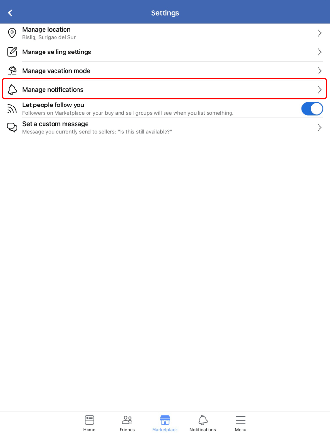The width and height of the screenshot is (330, 433).
Task: Expand Manage notifications chevron
Action: (x=319, y=90)
